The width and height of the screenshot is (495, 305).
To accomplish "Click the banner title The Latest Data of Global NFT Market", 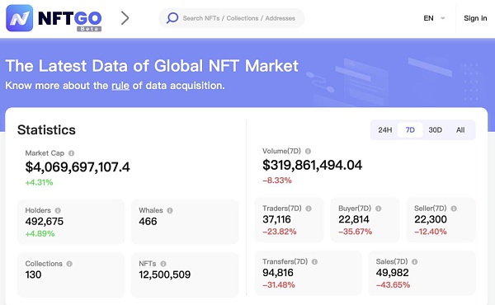I will click(152, 66).
